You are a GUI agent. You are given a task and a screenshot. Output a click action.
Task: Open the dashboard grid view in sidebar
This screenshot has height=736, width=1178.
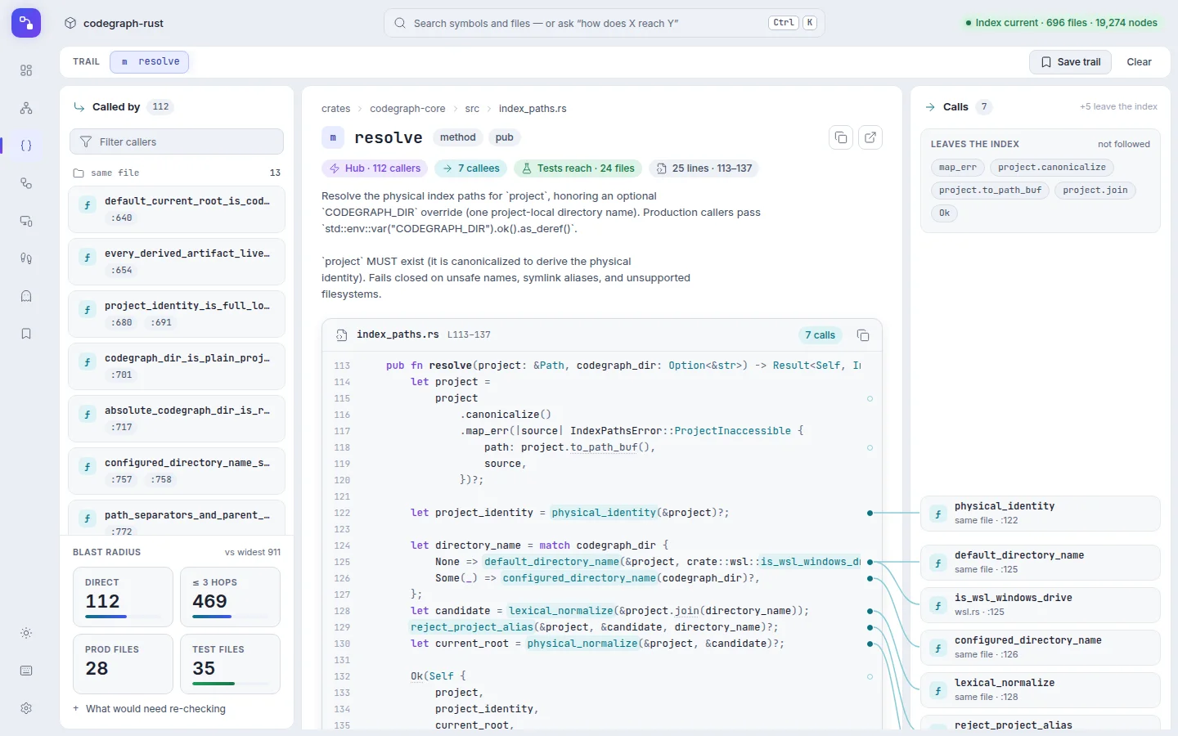[x=26, y=70]
